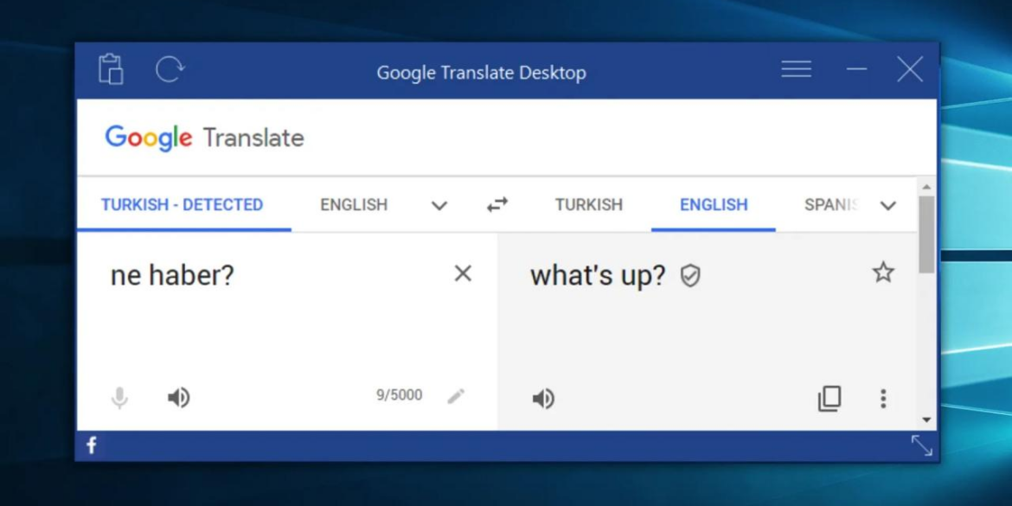Click the translated text 'what's up?'
This screenshot has height=506, width=1012.
click(598, 276)
